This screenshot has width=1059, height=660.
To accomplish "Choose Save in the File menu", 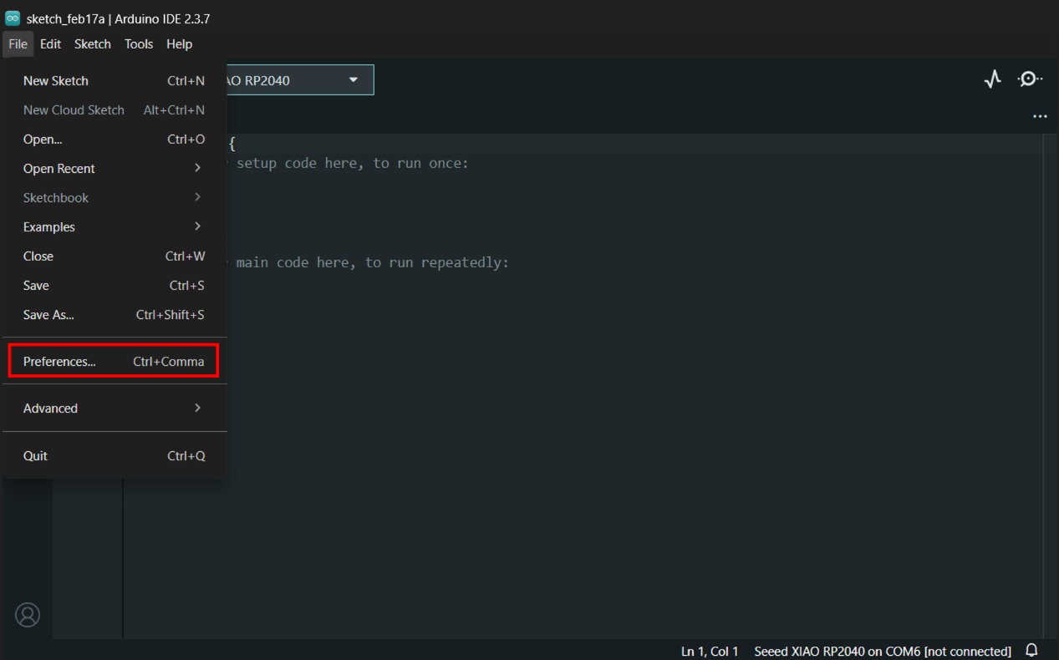I will pos(114,285).
